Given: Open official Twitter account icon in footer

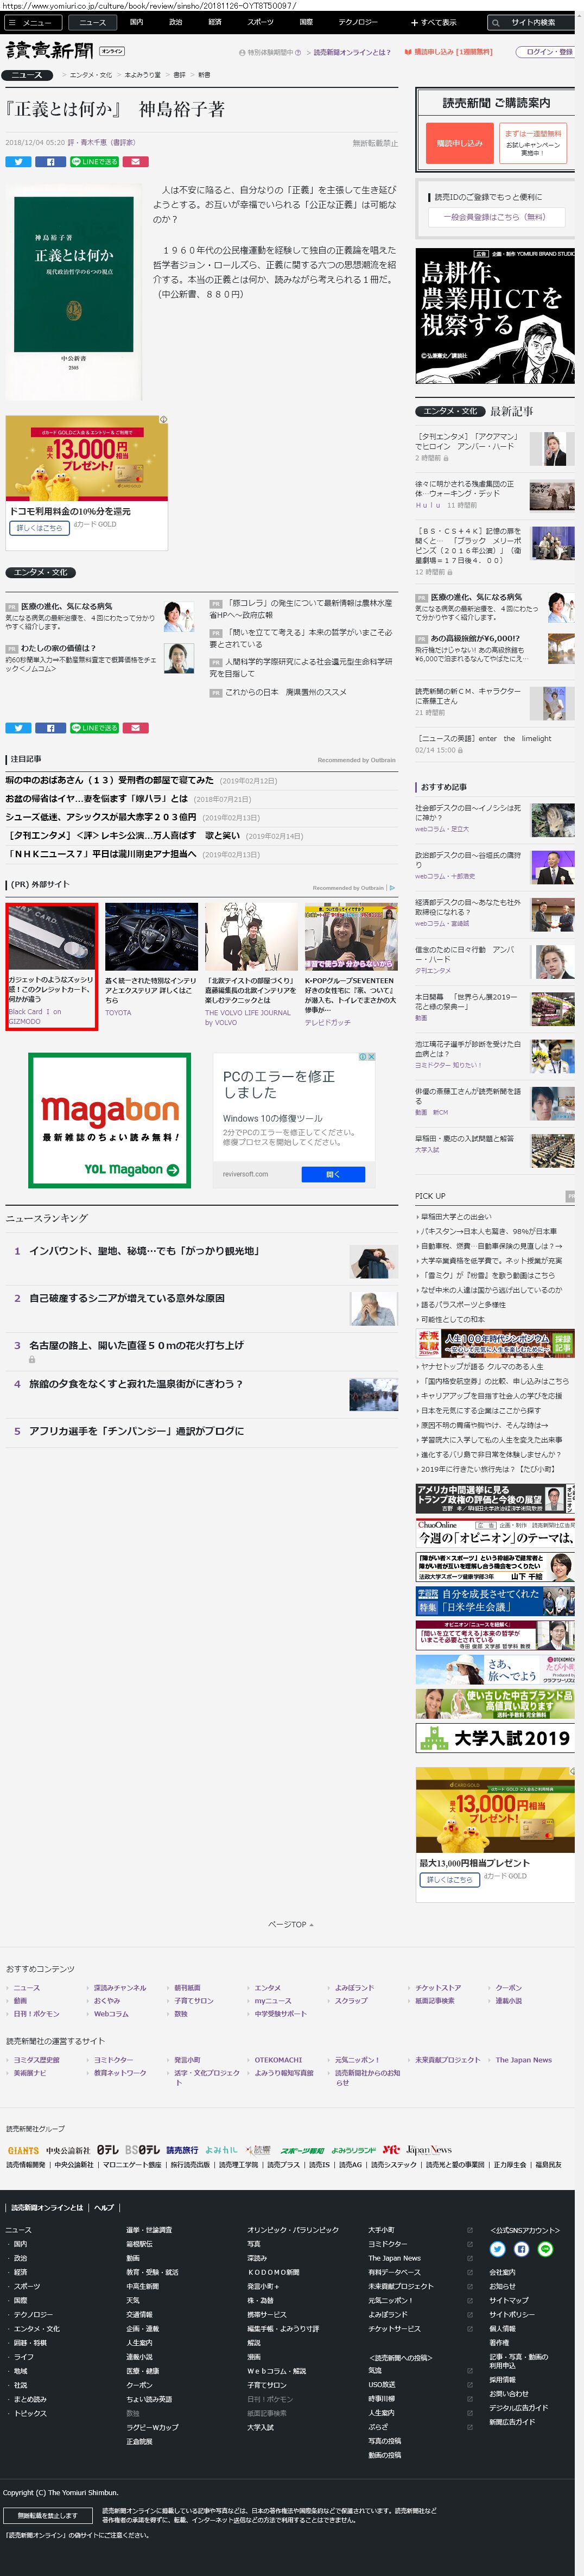Looking at the screenshot, I should pyautogui.click(x=497, y=2248).
